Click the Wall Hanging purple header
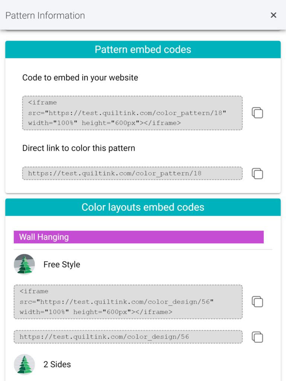Image resolution: width=286 pixels, height=381 pixels. click(139, 237)
